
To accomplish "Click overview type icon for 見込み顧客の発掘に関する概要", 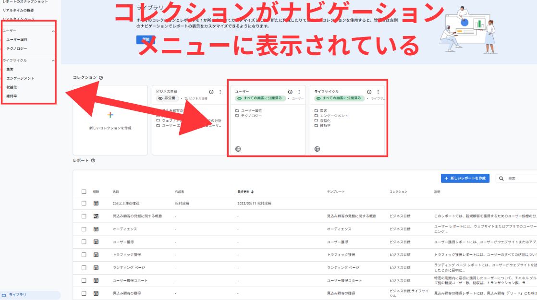I will [x=96, y=216].
